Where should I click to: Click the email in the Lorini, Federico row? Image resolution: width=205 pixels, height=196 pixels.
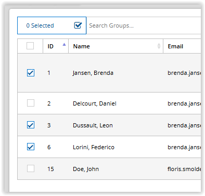[184, 147]
